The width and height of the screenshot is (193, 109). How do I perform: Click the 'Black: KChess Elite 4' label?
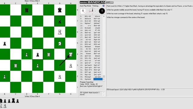[x=32, y=1]
